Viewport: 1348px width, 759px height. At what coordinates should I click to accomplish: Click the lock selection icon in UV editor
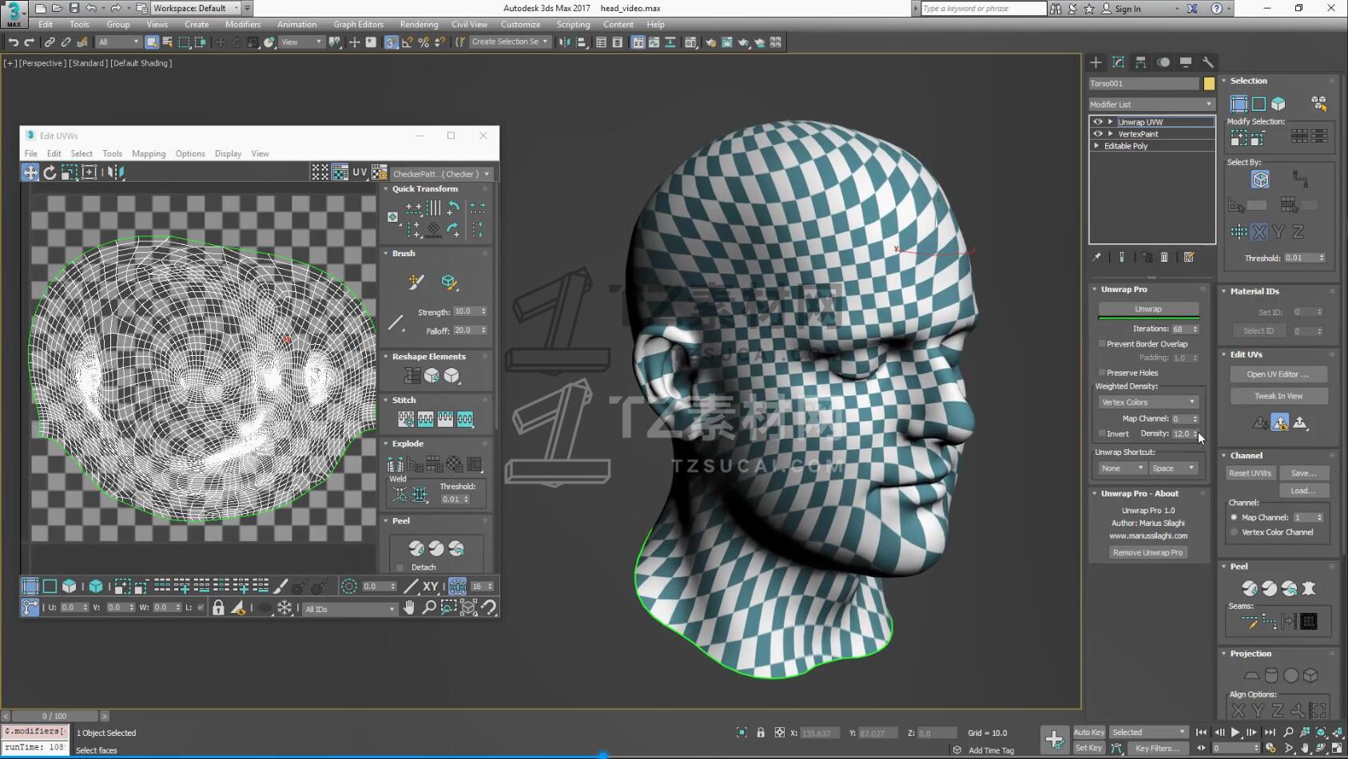(x=218, y=608)
